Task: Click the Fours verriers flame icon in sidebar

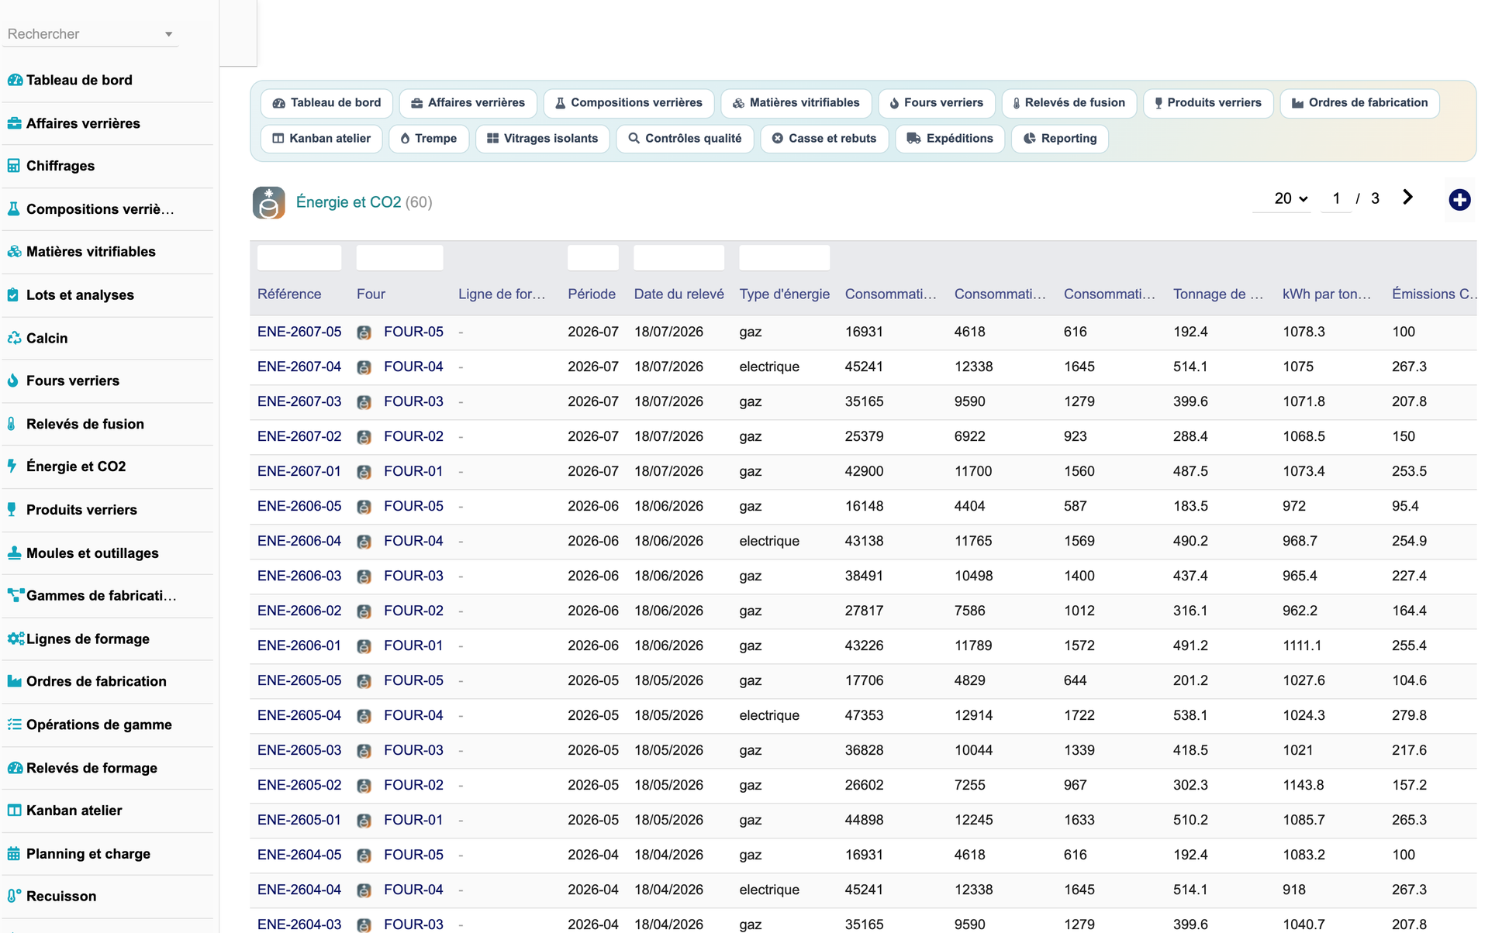Action: pos(13,380)
